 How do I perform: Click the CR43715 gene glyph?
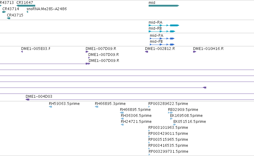[x=9, y=18]
